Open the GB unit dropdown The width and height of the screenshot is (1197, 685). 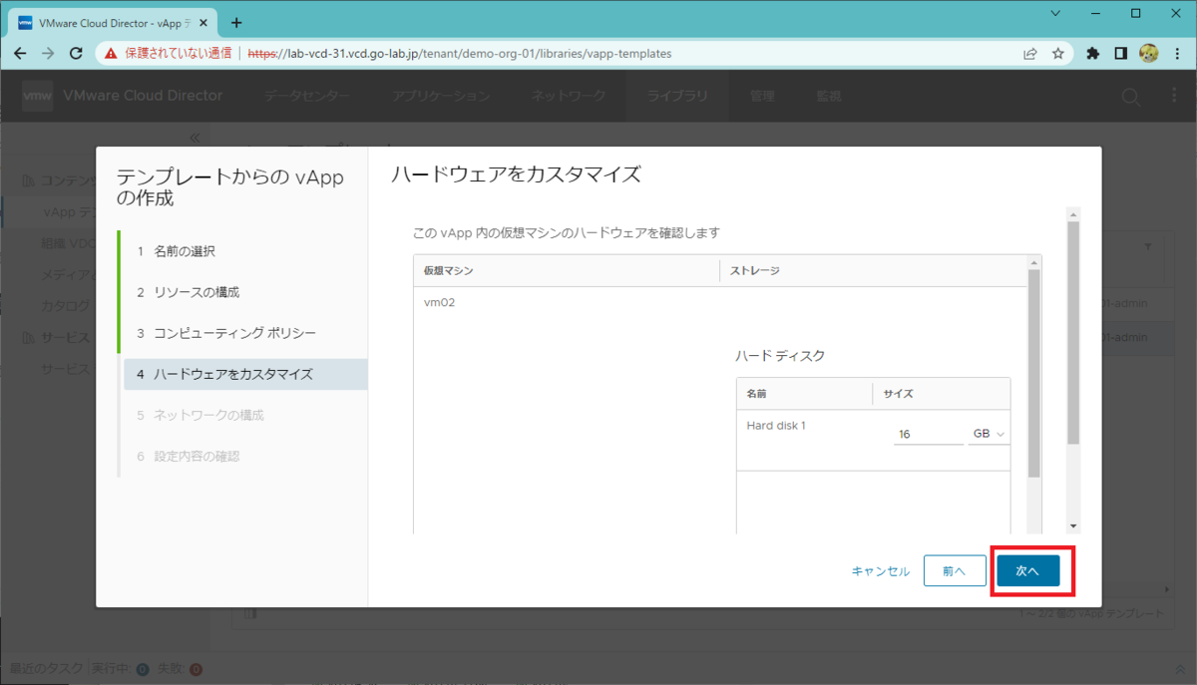990,435
